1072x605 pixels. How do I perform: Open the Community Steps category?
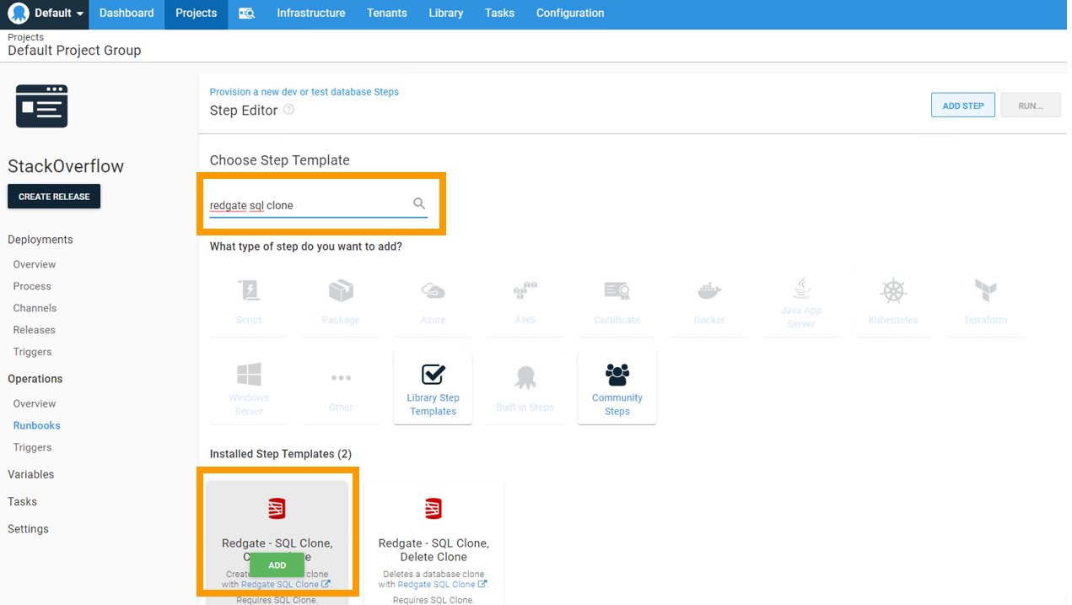(617, 386)
